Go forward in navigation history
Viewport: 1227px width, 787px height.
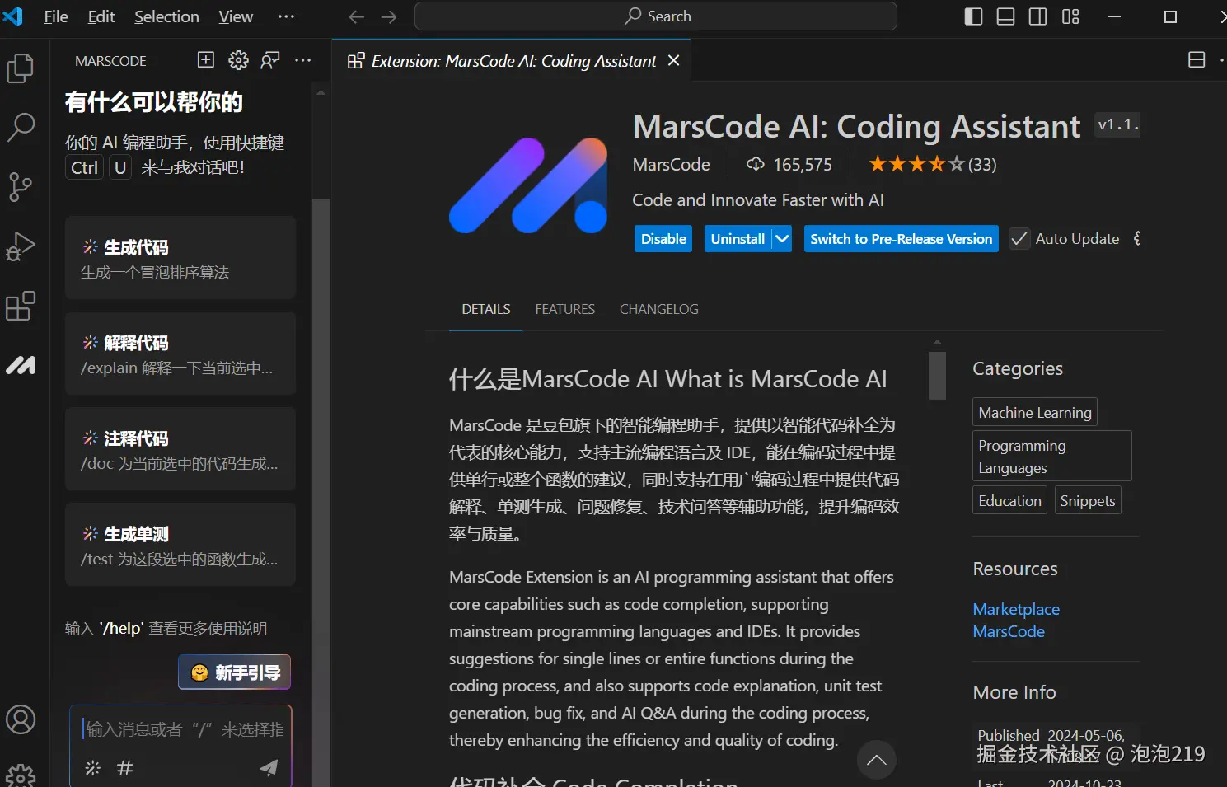(389, 16)
